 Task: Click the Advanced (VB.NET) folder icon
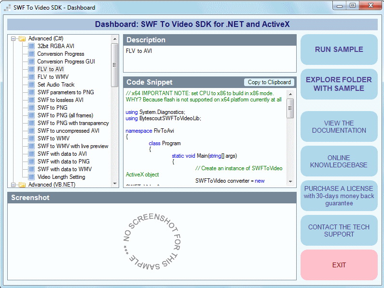click(22, 185)
